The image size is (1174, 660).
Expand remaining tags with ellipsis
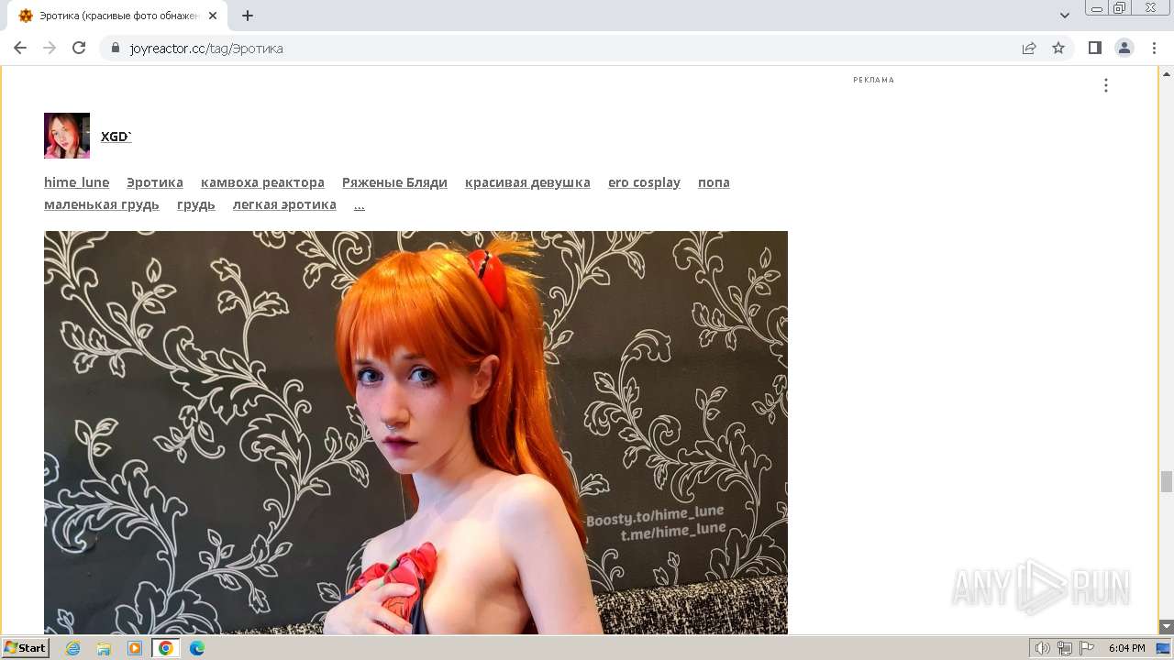360,204
